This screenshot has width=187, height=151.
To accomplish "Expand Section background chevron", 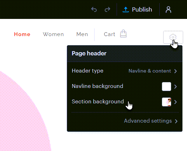I will [175, 102].
